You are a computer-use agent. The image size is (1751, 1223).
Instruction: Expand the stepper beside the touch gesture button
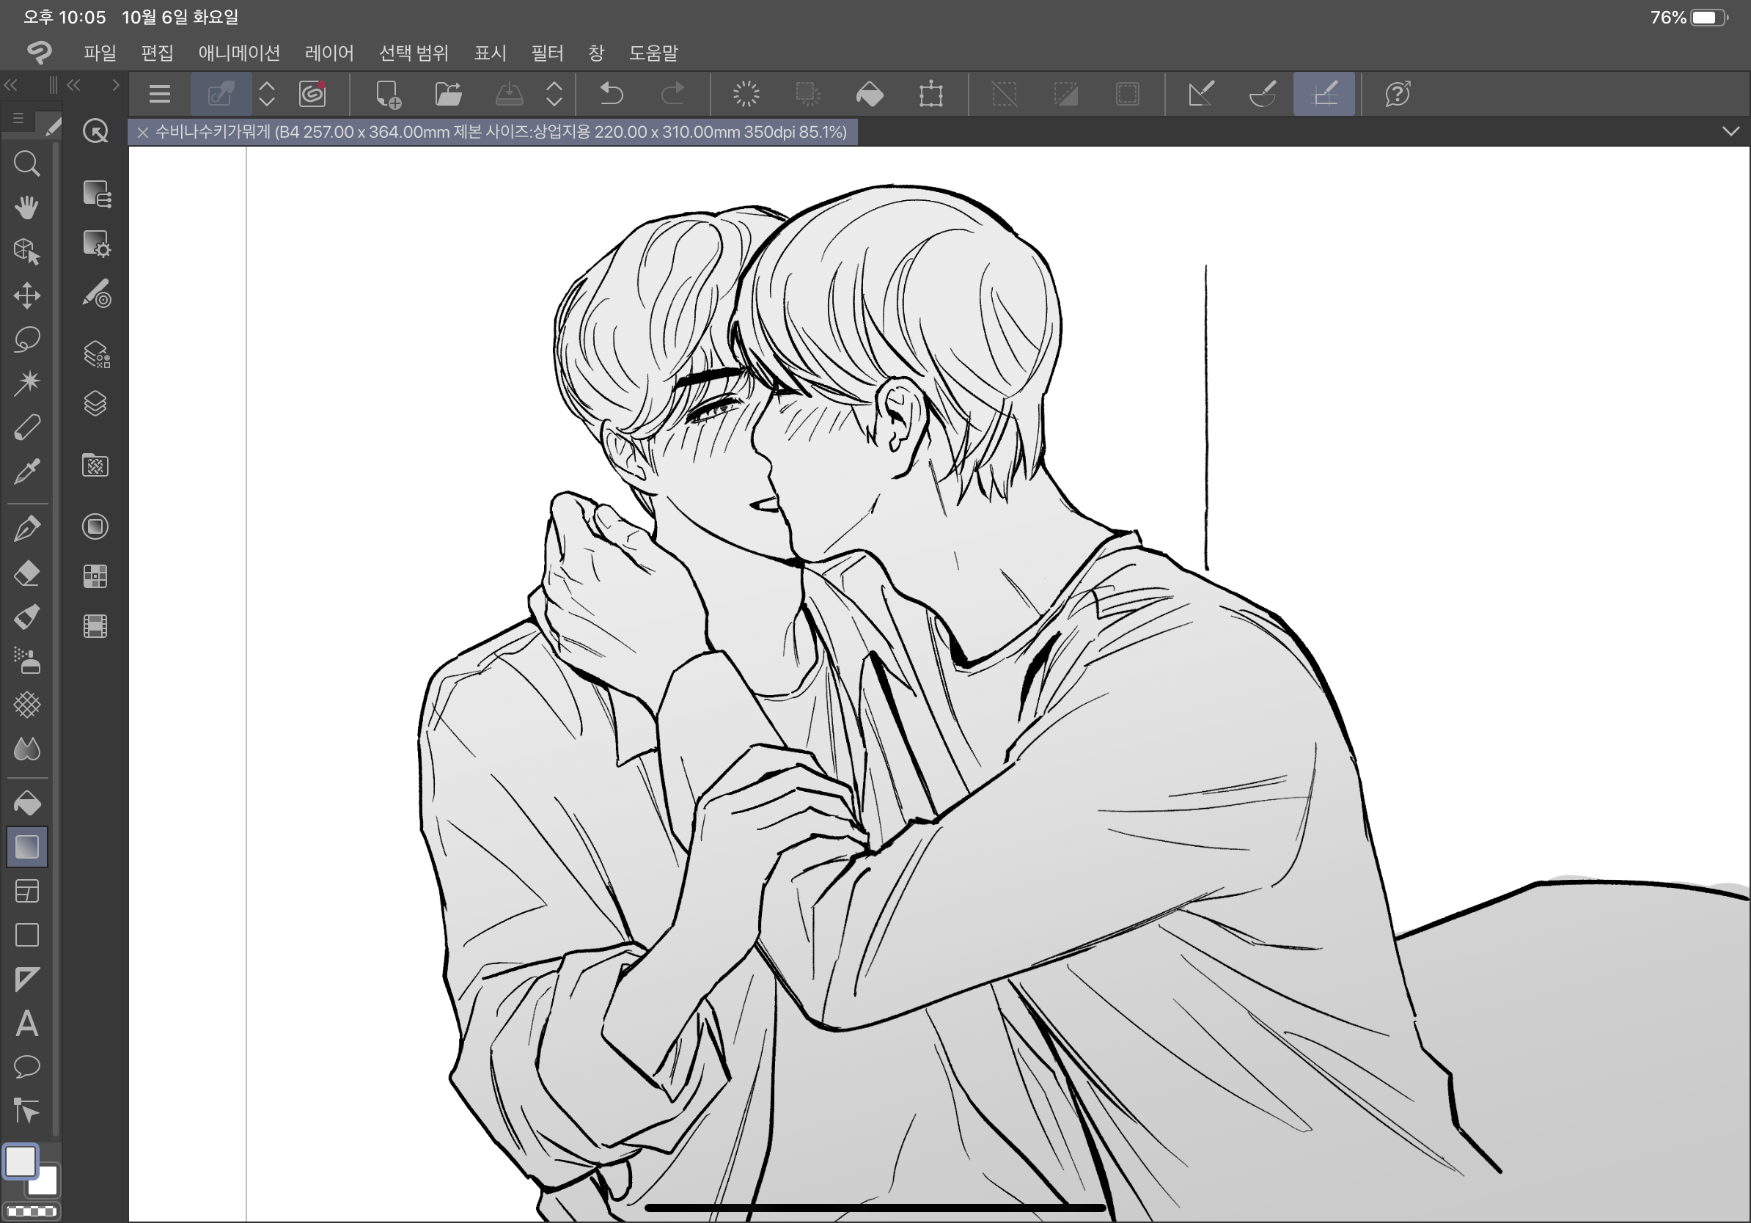coord(266,95)
